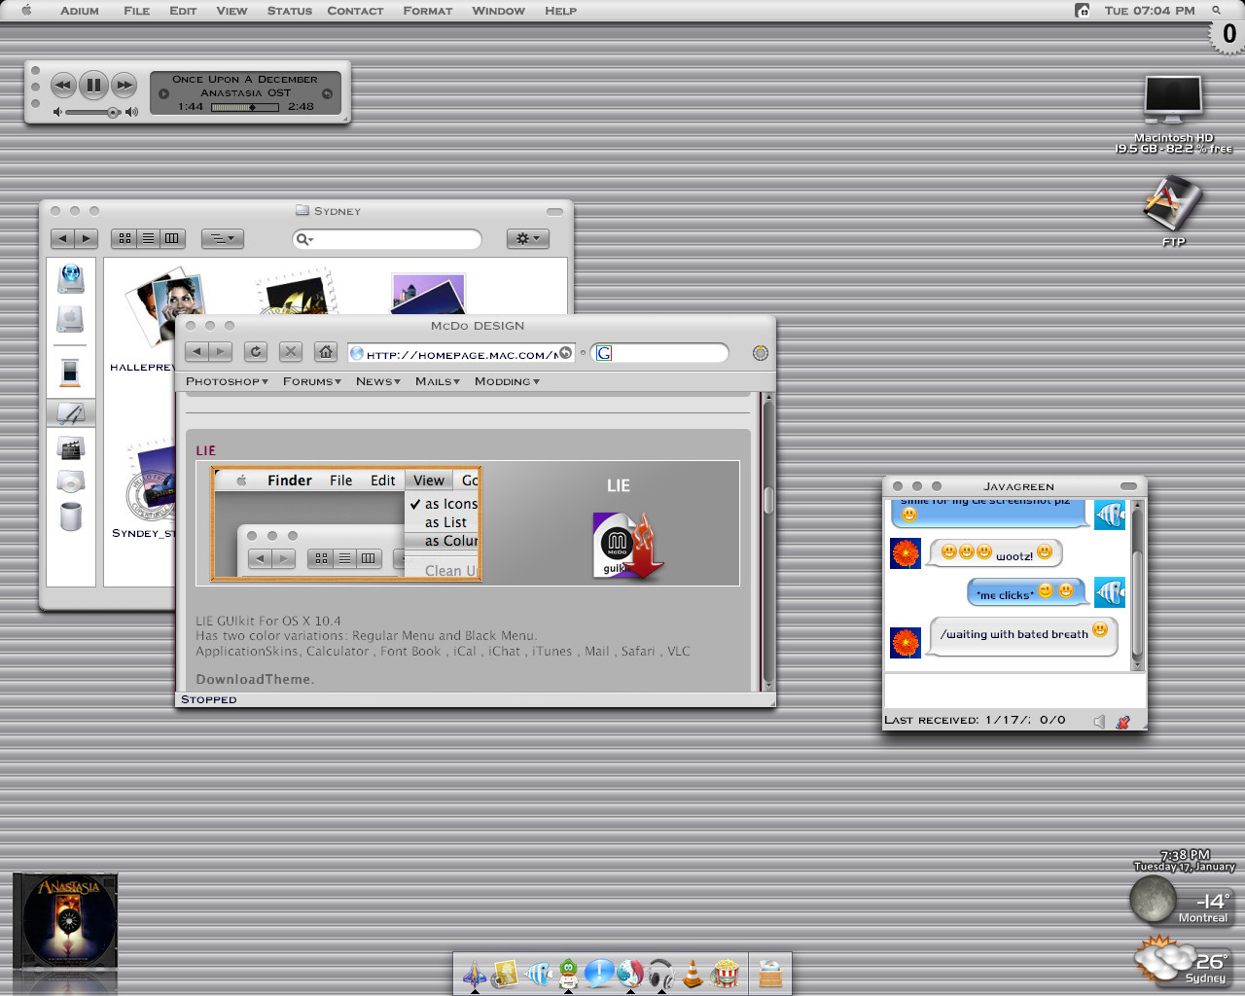Open the Format menu
Viewport: 1245px width, 996px height.
point(428,11)
